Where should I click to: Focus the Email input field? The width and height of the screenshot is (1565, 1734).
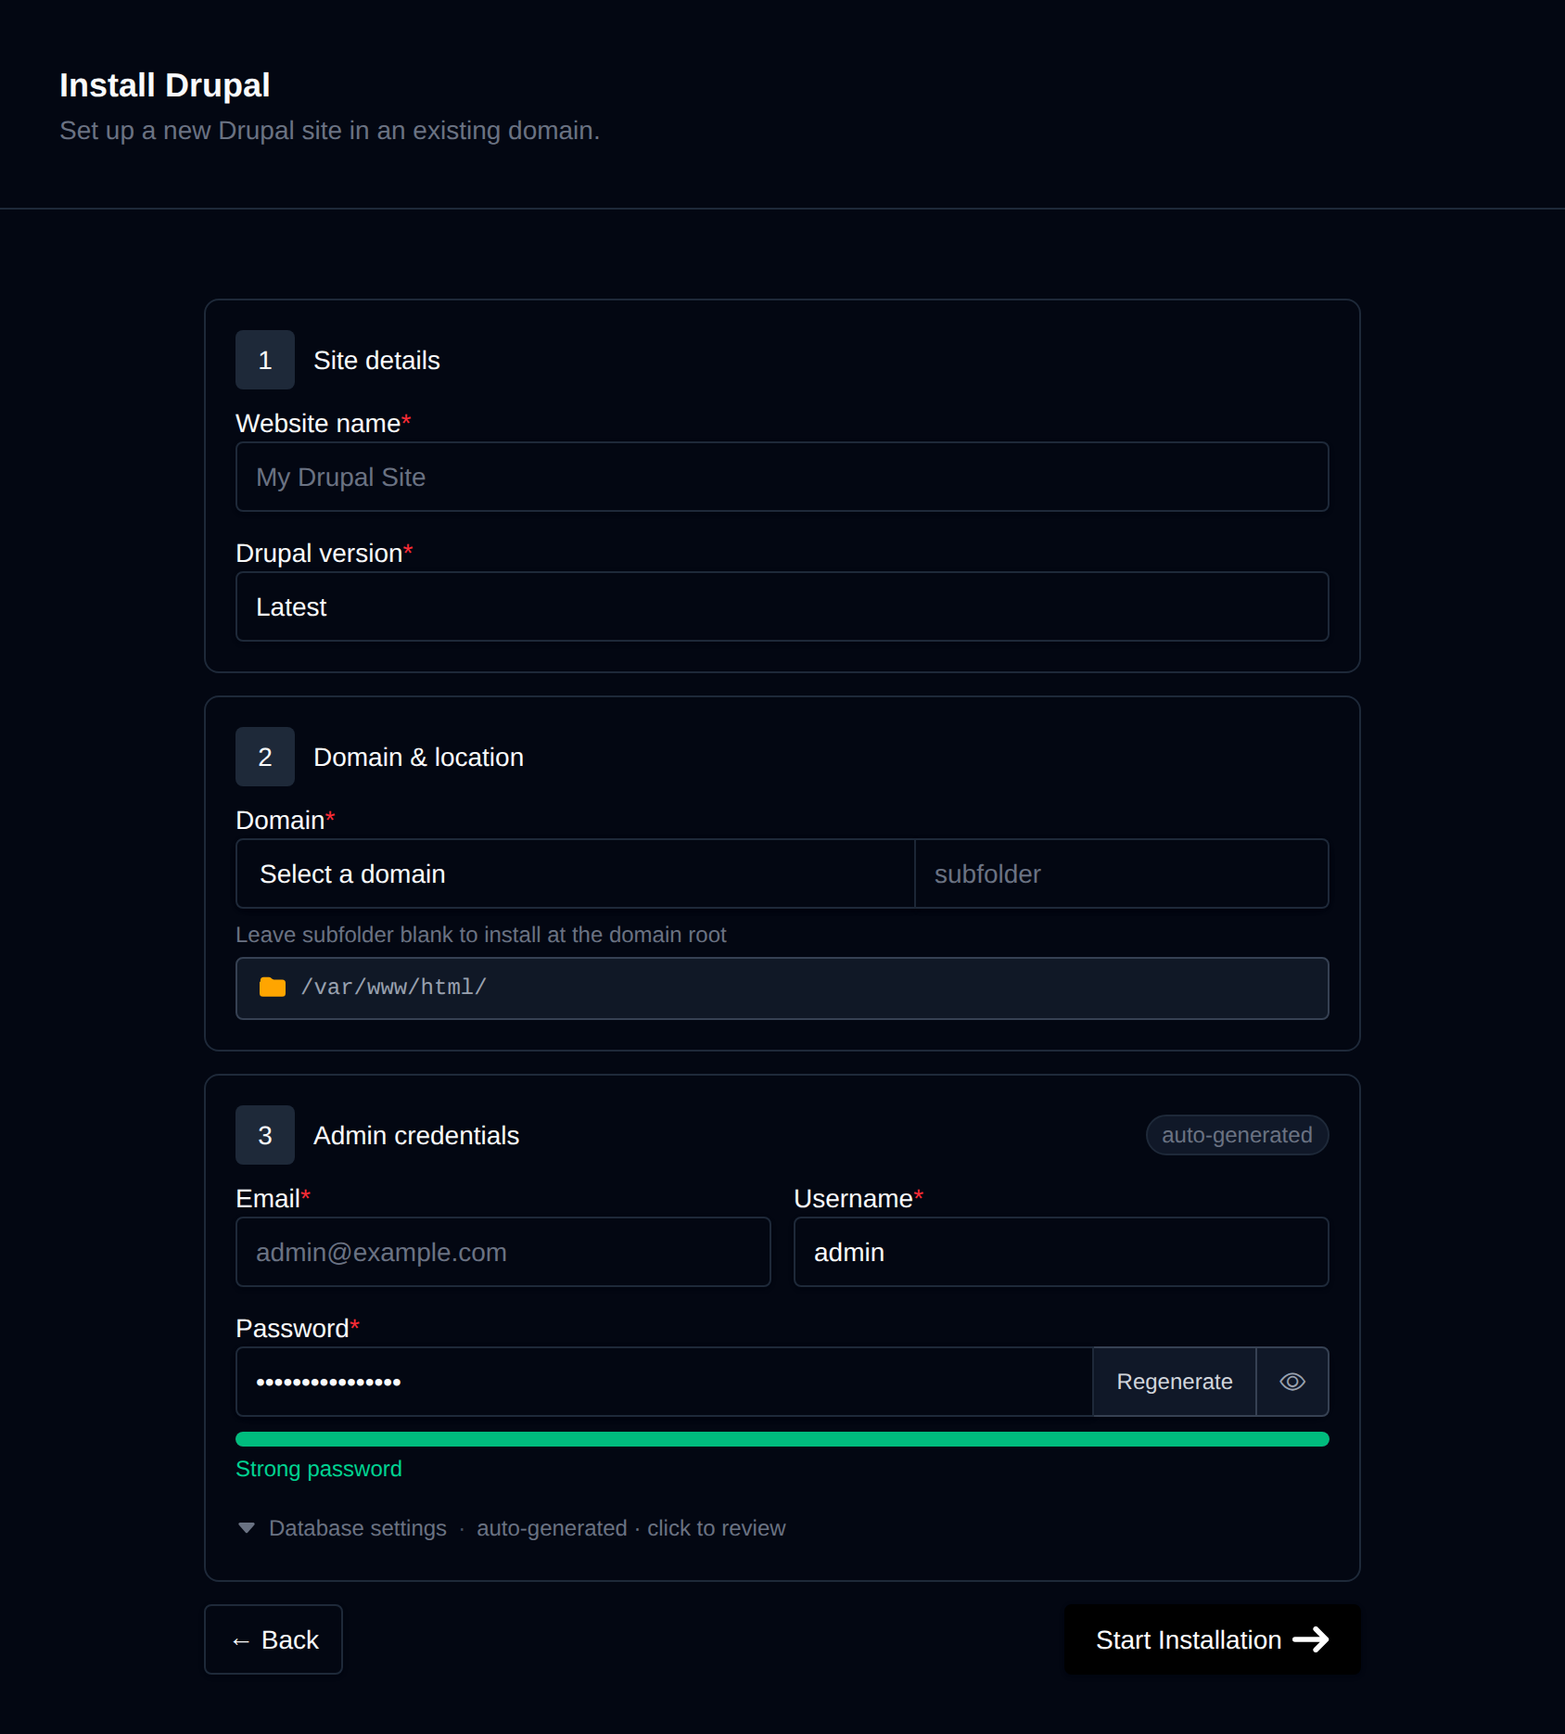click(x=503, y=1252)
